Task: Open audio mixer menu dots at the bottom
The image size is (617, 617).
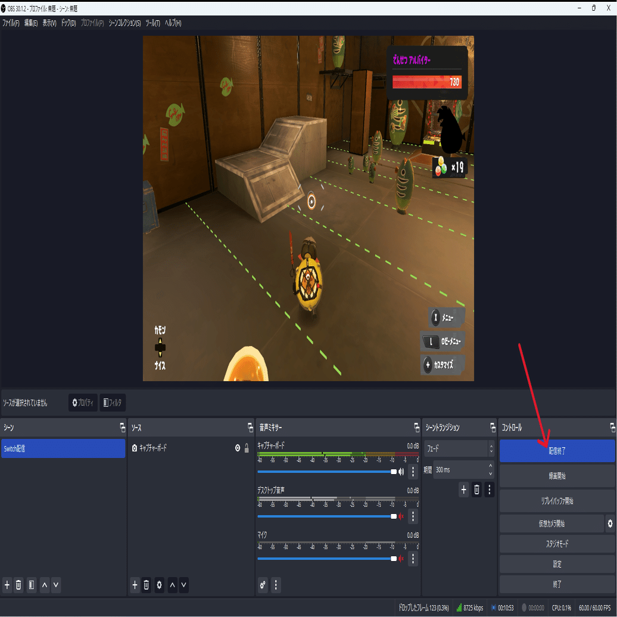Action: pos(276,585)
